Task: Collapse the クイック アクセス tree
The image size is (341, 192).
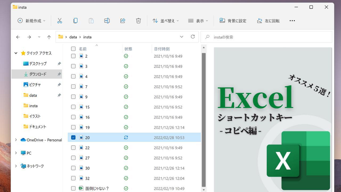Action: [x=16, y=53]
